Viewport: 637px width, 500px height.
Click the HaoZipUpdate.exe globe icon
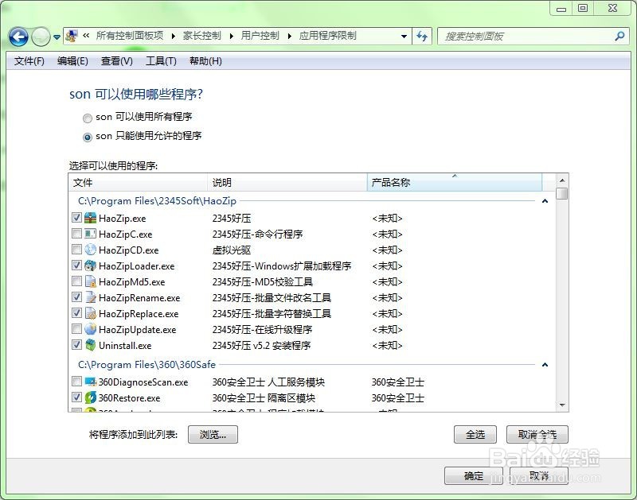pos(90,329)
